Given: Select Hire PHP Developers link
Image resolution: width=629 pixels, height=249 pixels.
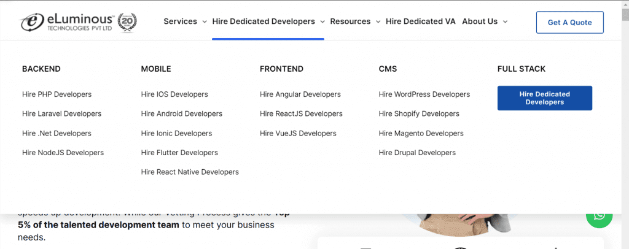Looking at the screenshot, I should click(57, 94).
